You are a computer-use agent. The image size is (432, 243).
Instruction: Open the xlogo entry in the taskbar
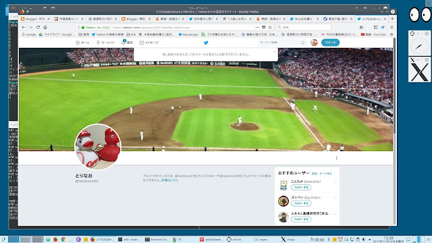tap(288, 240)
